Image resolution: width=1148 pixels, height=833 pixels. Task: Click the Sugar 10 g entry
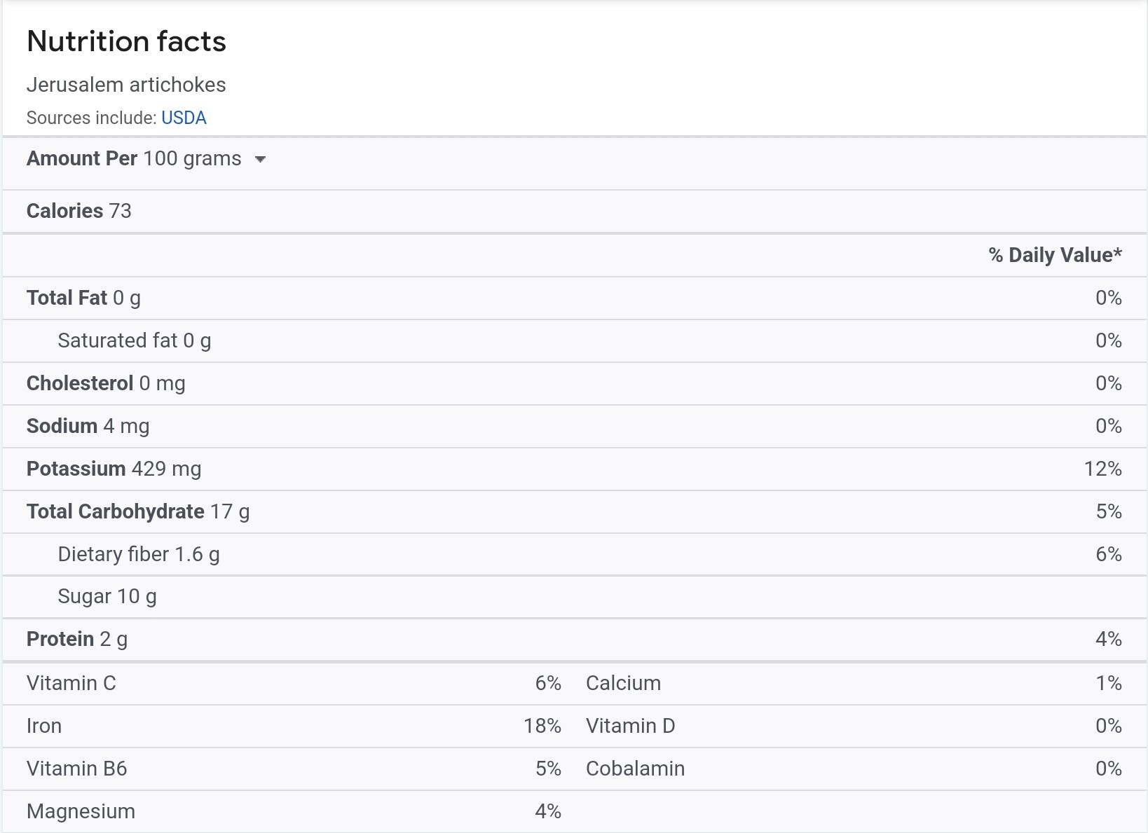pyautogui.click(x=107, y=596)
